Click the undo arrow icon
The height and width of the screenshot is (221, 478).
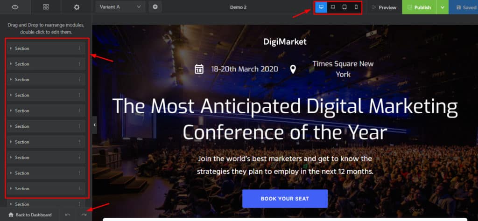[68, 214]
